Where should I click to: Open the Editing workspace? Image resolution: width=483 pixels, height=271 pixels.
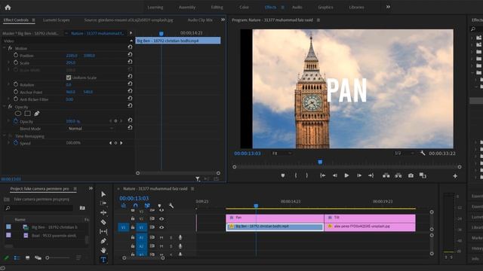pyautogui.click(x=217, y=7)
